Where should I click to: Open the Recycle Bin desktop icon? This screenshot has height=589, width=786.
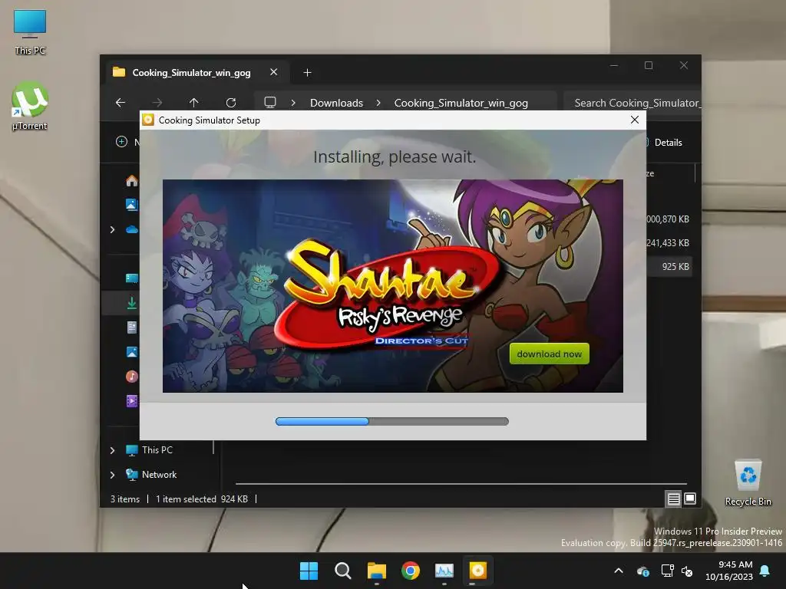pyautogui.click(x=748, y=483)
